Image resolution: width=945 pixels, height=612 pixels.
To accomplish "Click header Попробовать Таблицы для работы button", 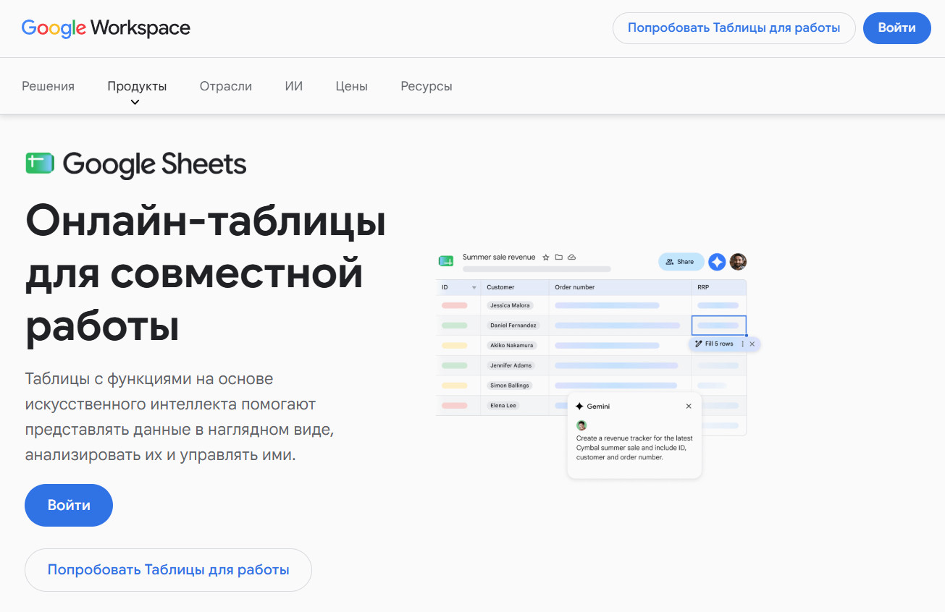I will pos(734,28).
